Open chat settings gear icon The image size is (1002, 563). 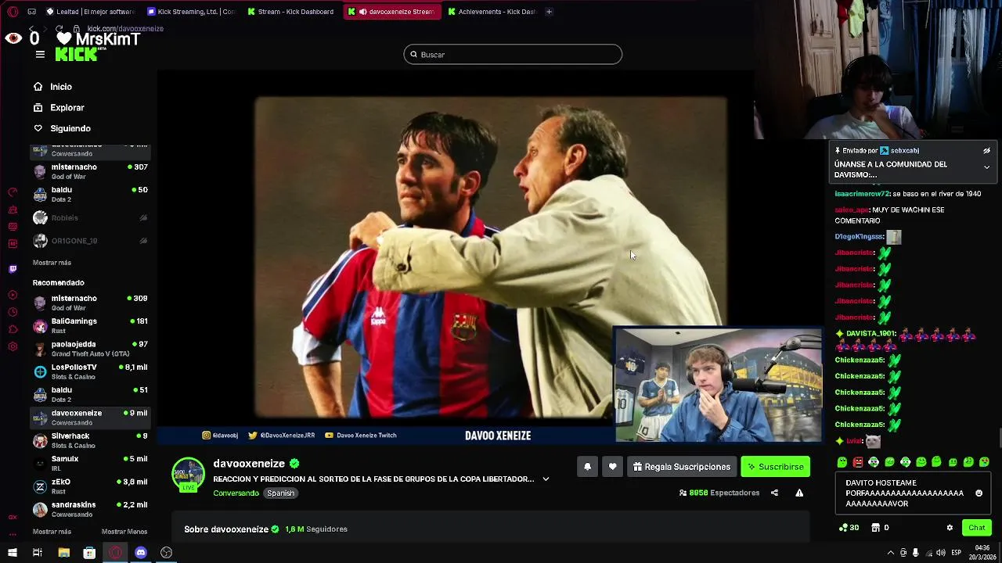[x=950, y=528]
